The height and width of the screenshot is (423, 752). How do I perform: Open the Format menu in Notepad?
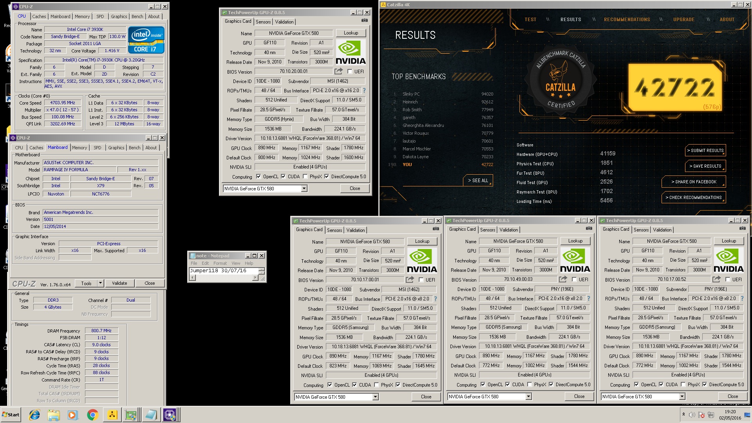pos(220,263)
